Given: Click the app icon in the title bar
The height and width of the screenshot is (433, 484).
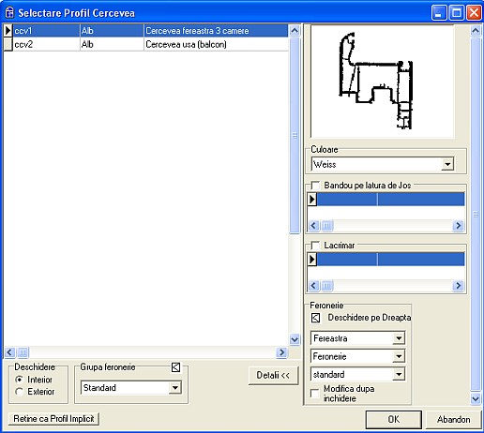Looking at the screenshot, I should 9,13.
